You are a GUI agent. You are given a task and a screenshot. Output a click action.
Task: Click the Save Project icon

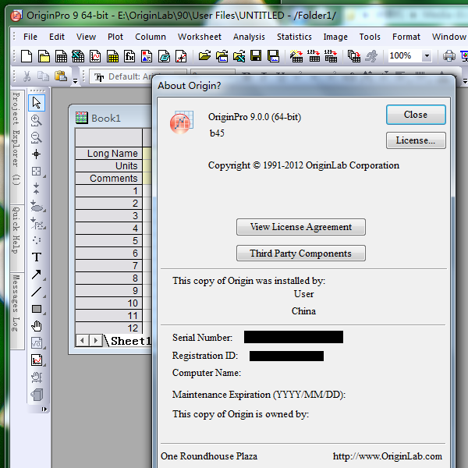(257, 56)
